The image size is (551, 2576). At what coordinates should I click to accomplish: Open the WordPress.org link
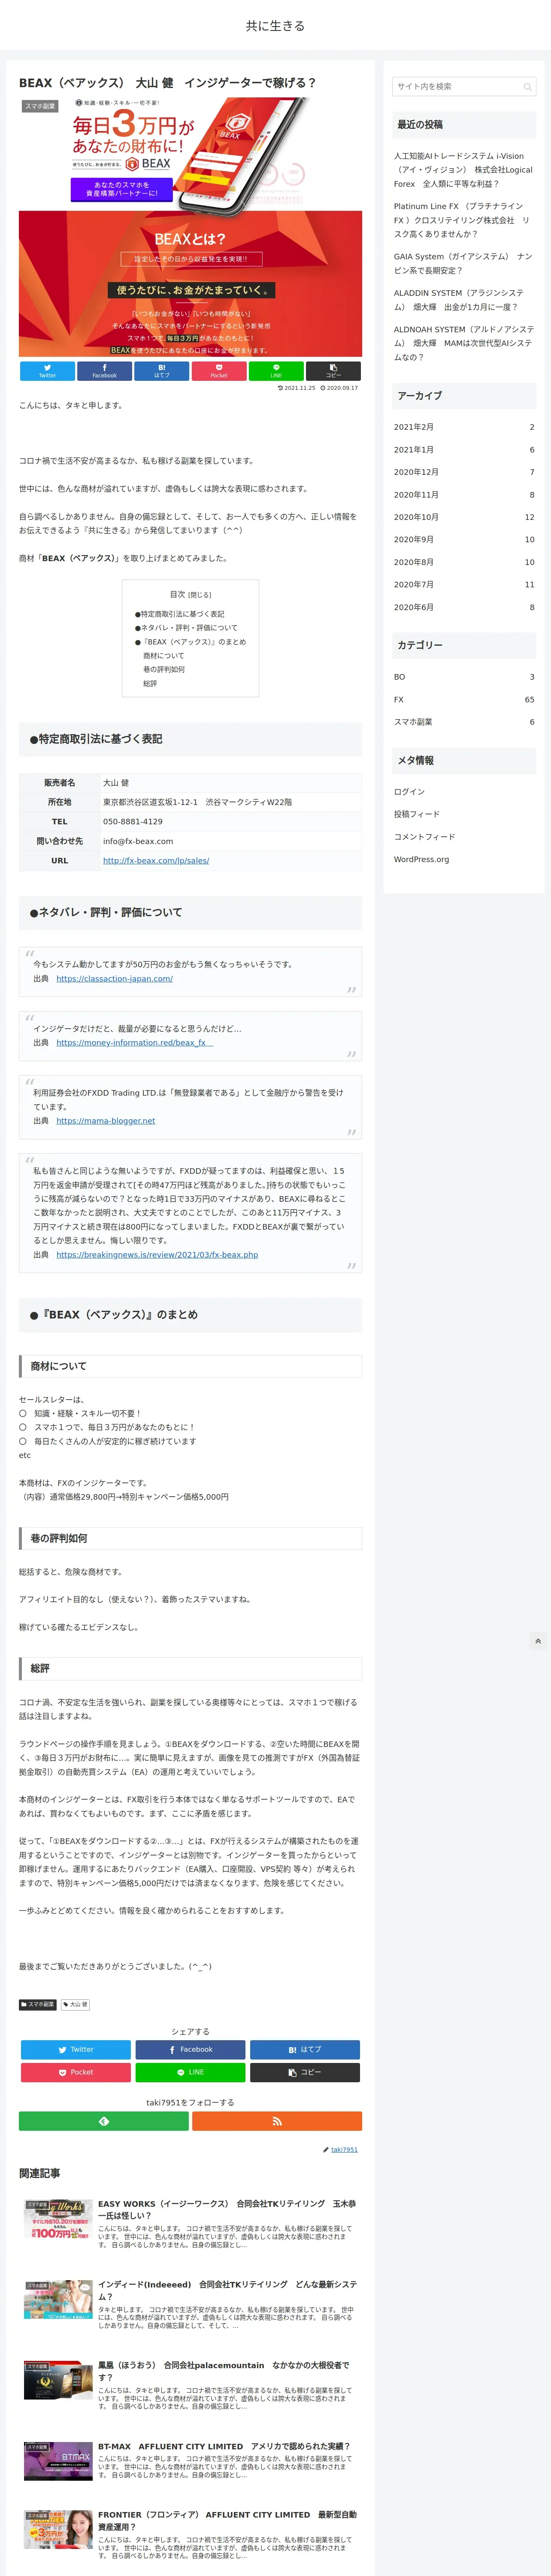coord(421,859)
